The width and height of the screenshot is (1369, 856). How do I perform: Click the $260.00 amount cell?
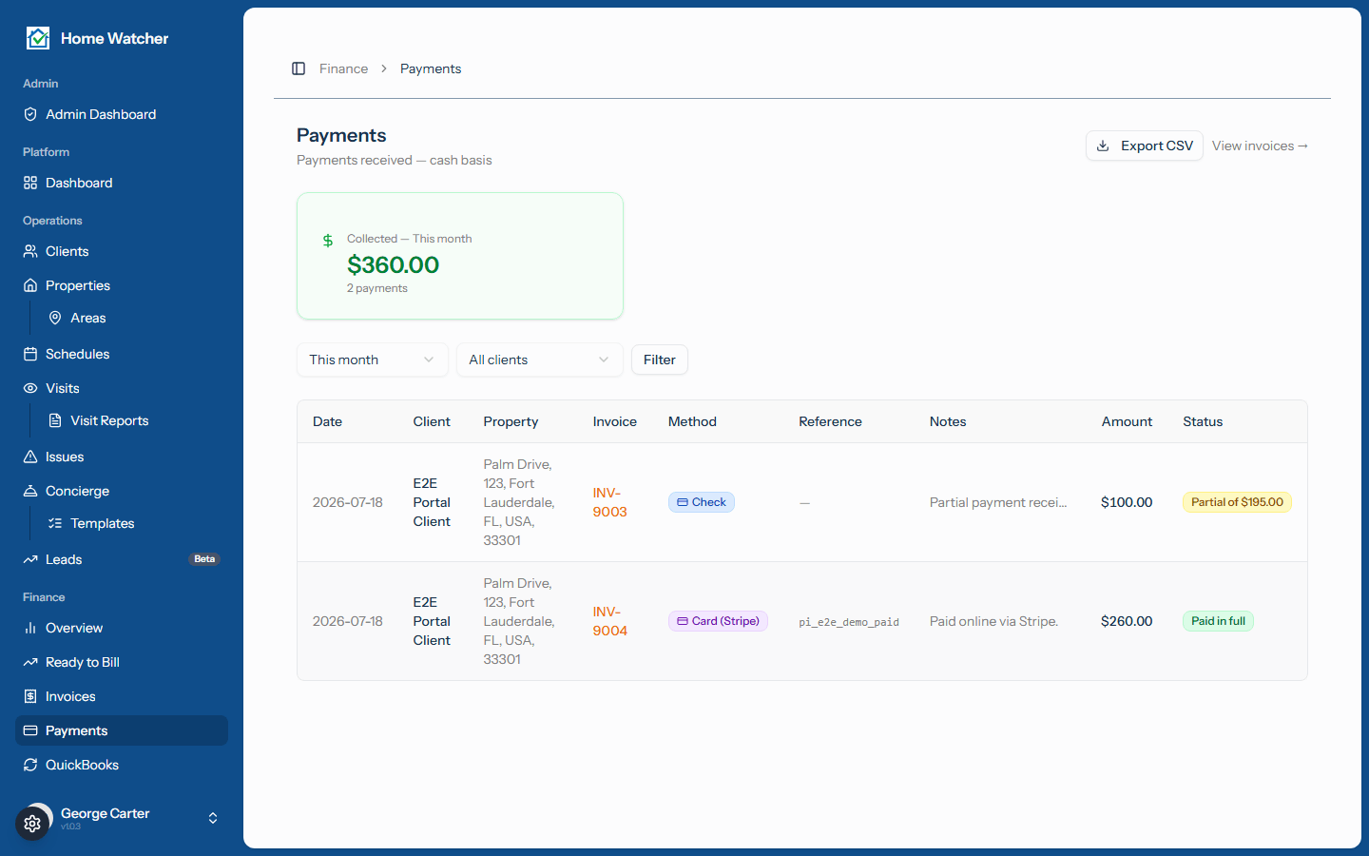pos(1127,621)
